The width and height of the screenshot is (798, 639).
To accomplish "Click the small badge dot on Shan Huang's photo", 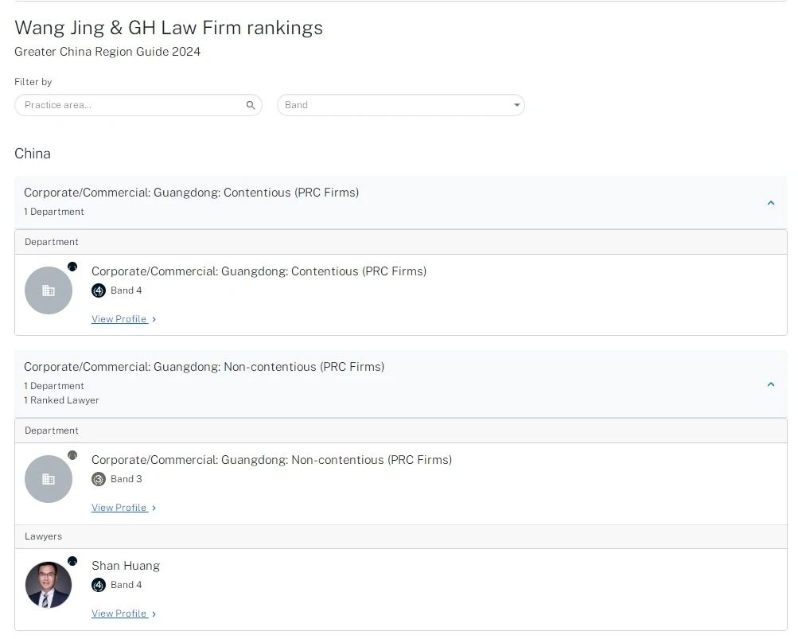I will coord(72,561).
